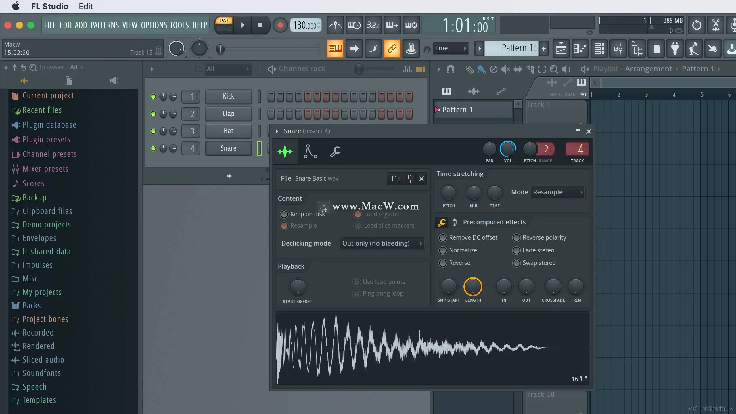Open the FILE menu

click(50, 25)
